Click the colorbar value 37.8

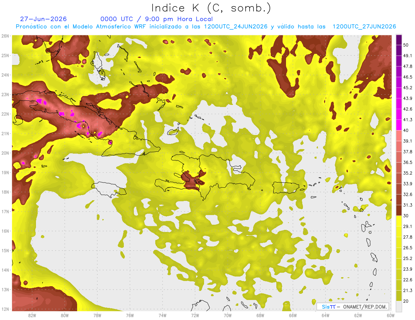pyautogui.click(x=408, y=152)
